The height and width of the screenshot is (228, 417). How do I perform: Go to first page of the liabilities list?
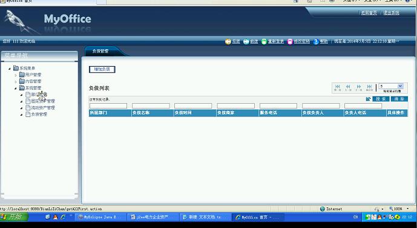pyautogui.click(x=338, y=88)
